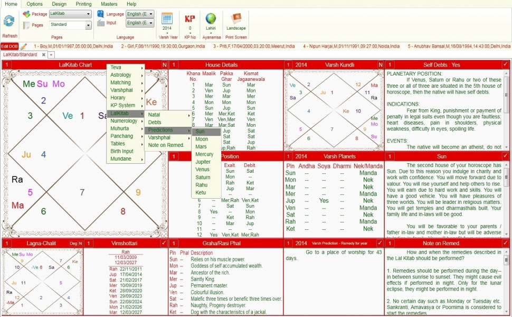Open the Masters ribbon tab

point(109,4)
